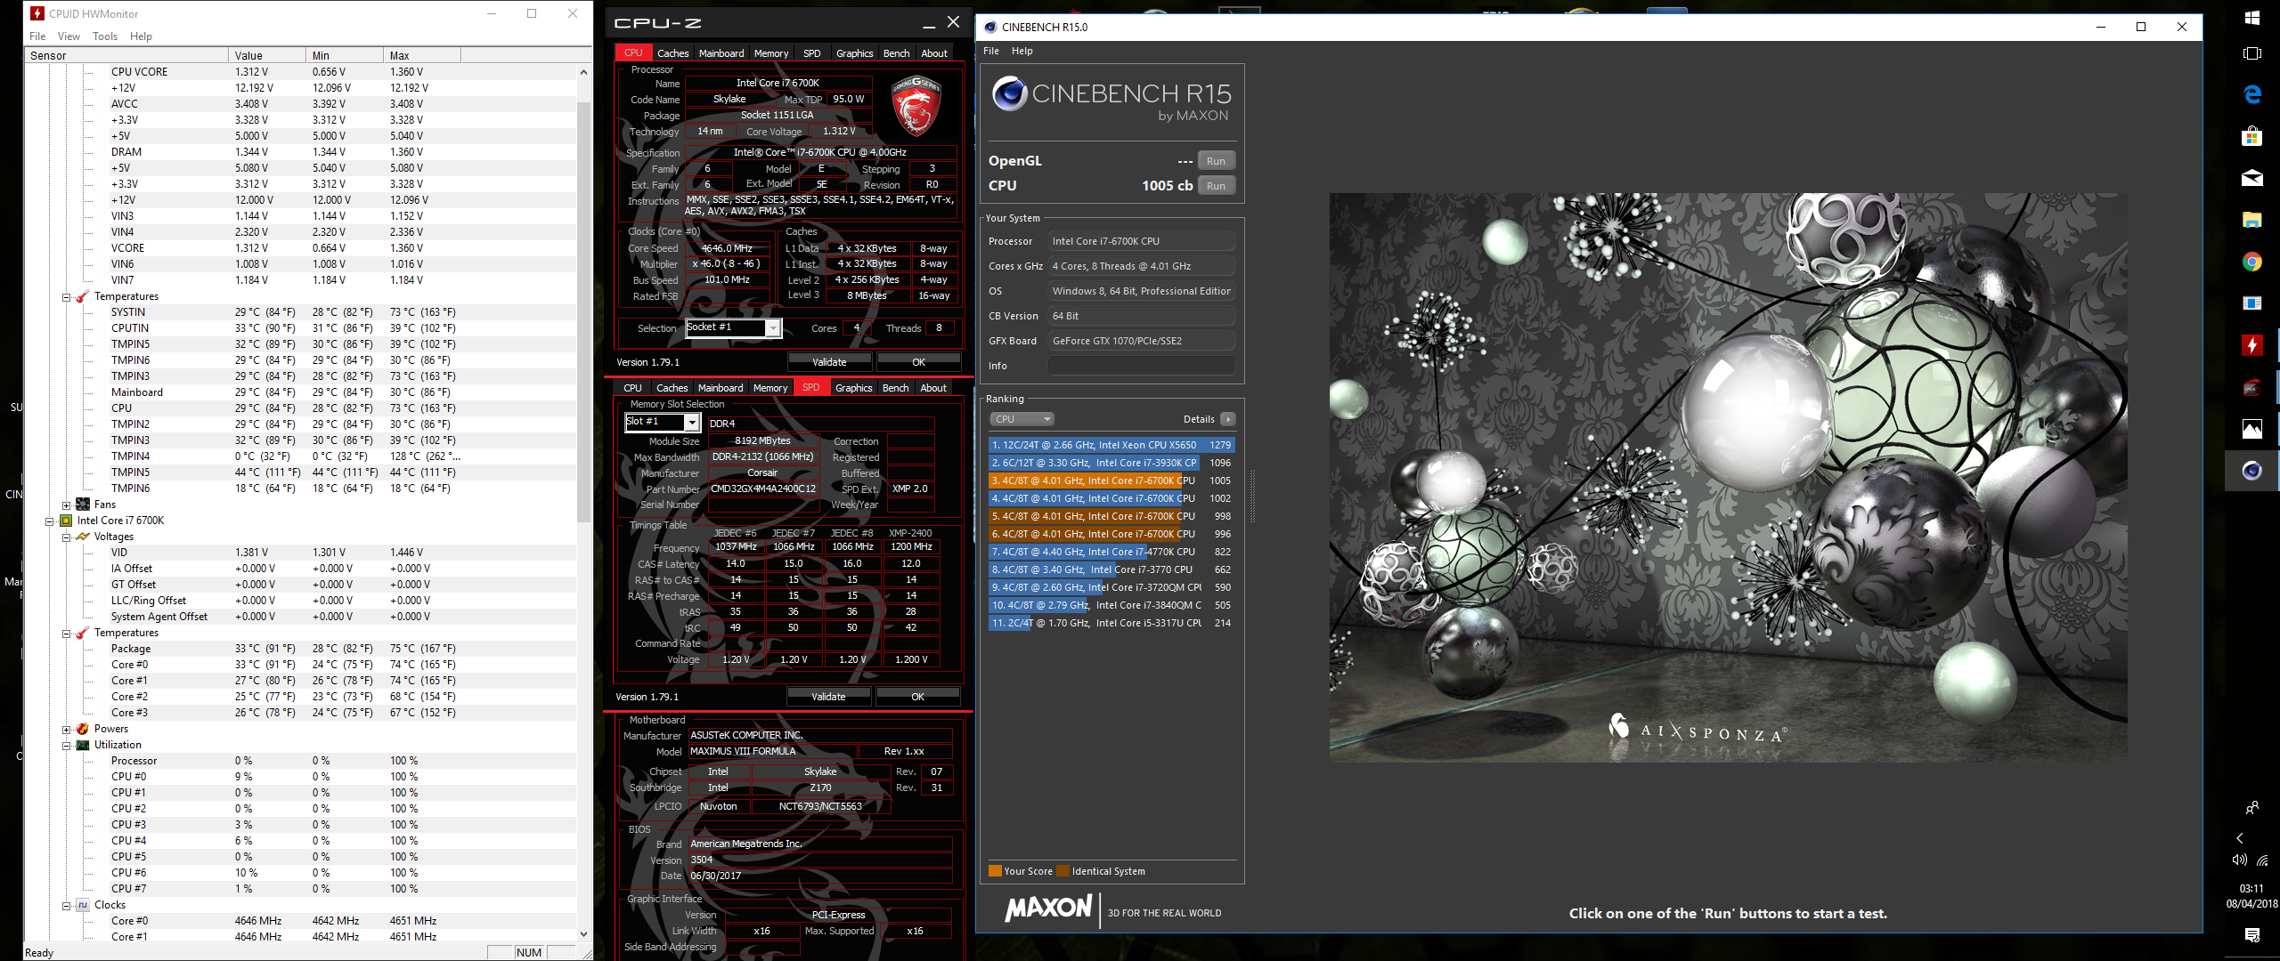Click HWMonitor's scroll down arrow
The image size is (2280, 961).
tap(583, 934)
